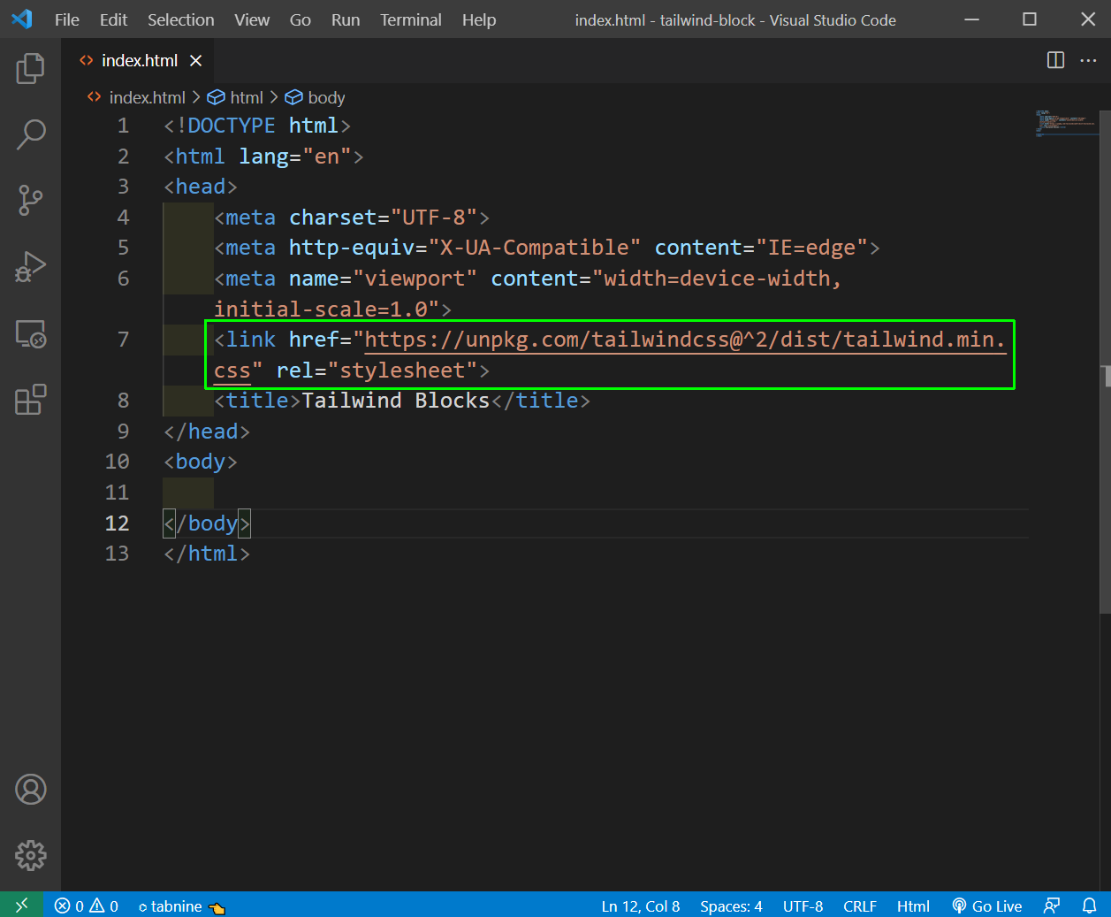The image size is (1111, 917).
Task: Open the Manage gear menu
Action: click(30, 855)
